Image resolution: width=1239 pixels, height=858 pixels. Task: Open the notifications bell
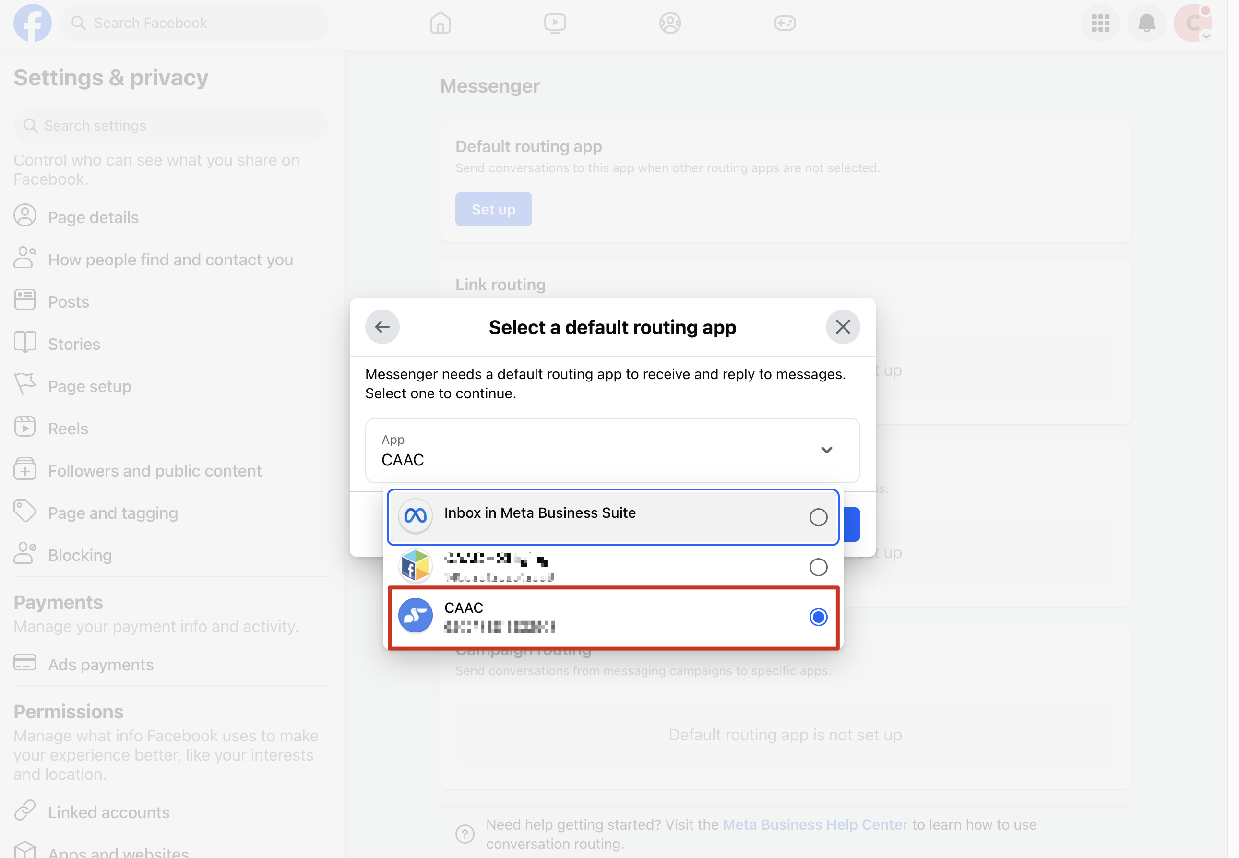(x=1146, y=23)
